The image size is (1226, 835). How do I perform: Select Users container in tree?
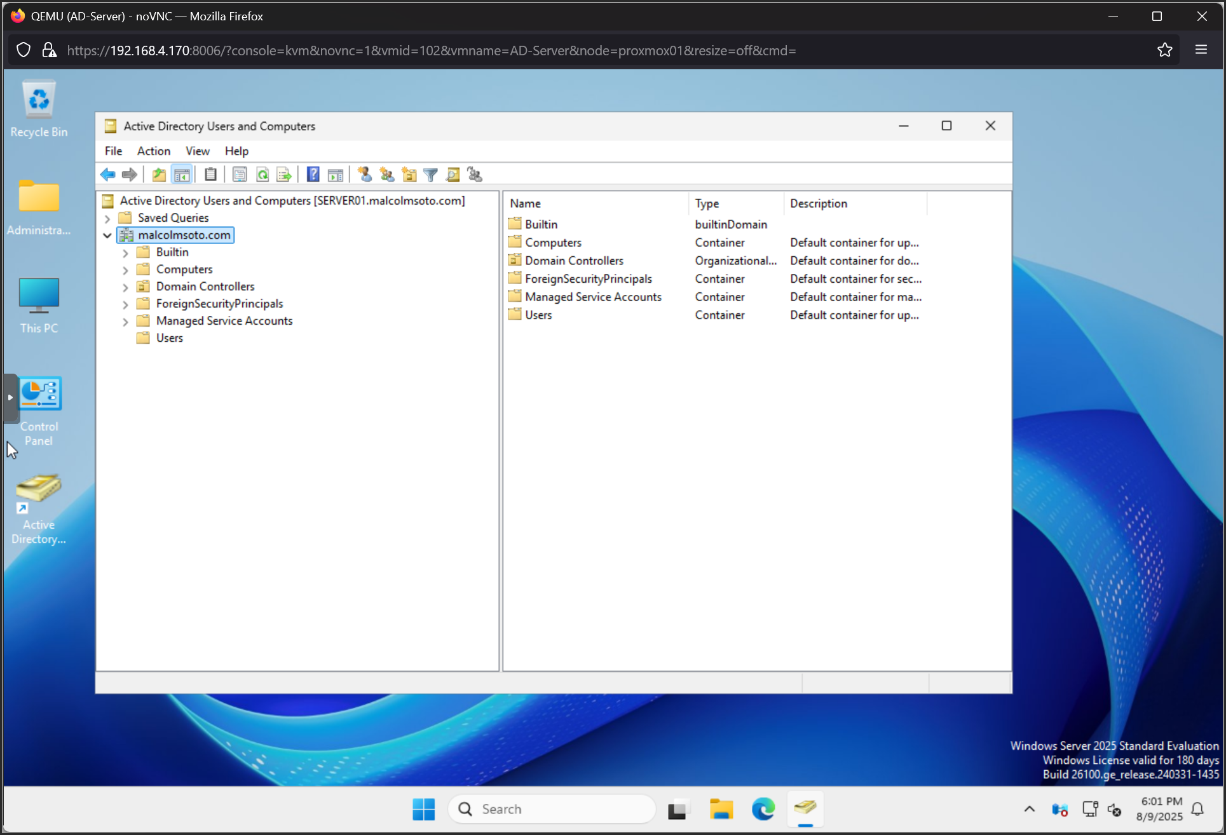pos(169,338)
